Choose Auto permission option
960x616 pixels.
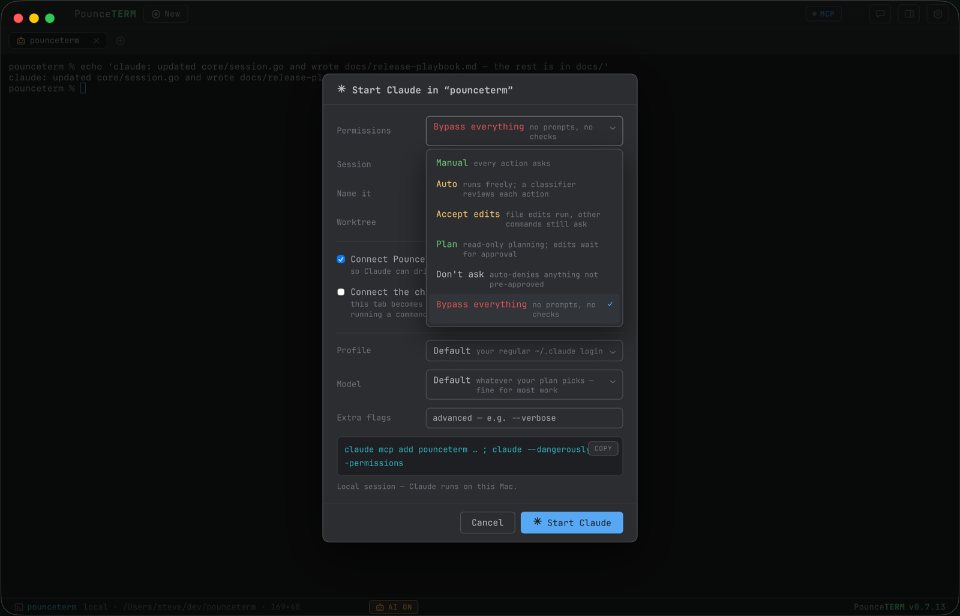coord(524,189)
